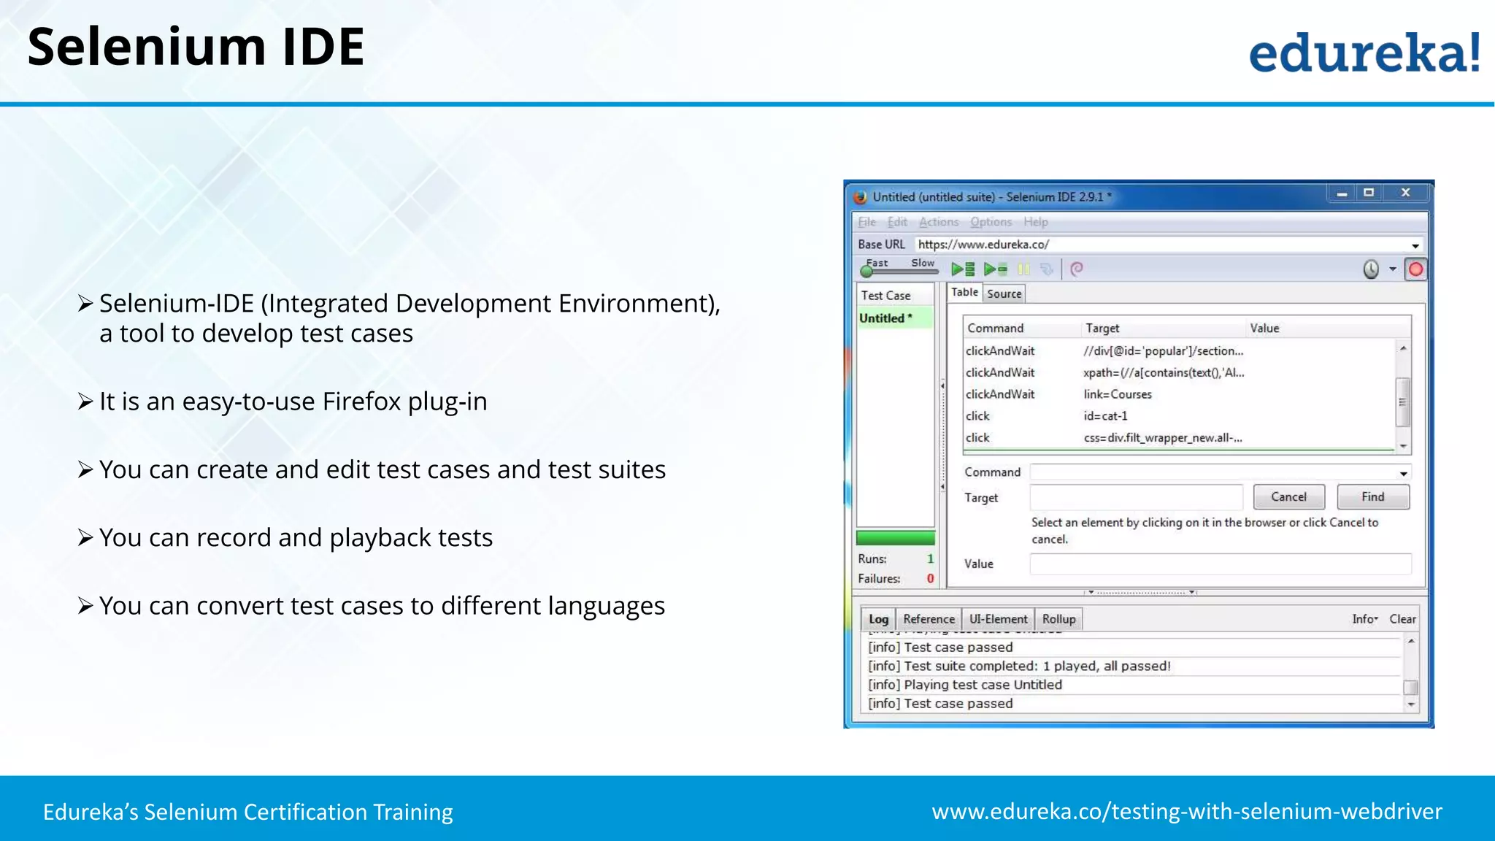Open the Command combo box dropdown
Image resolution: width=1495 pixels, height=841 pixels.
pos(1403,473)
